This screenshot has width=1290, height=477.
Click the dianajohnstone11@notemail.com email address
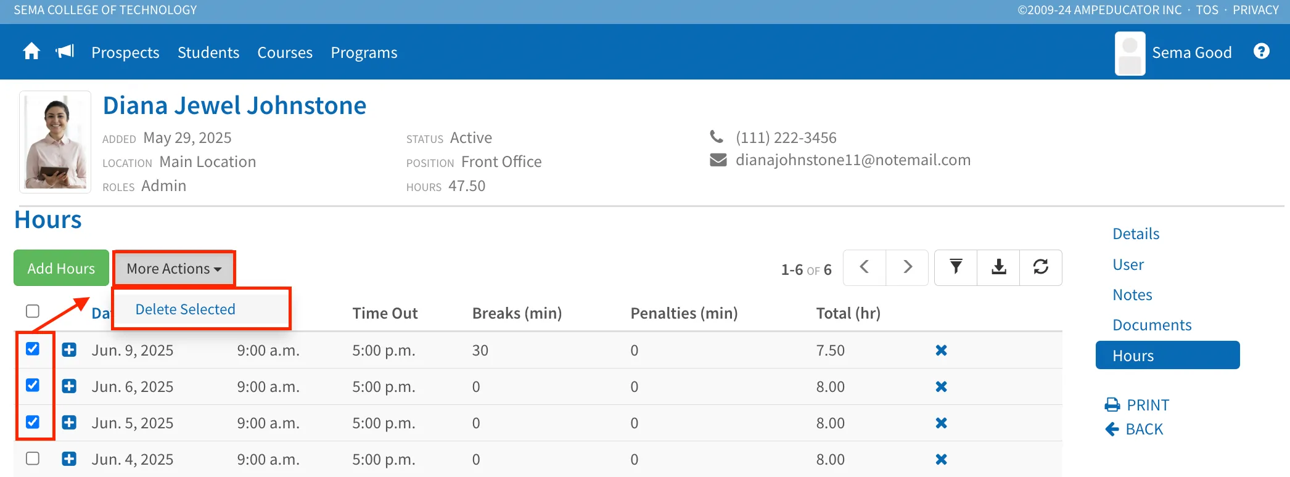pos(853,160)
